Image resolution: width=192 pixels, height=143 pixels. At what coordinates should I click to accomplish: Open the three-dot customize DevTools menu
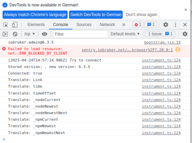point(175,25)
